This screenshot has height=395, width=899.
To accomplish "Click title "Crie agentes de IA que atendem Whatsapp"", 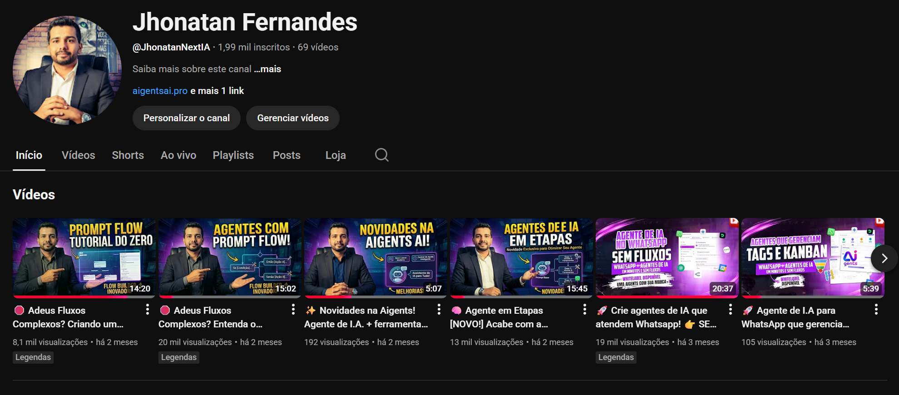I will click(656, 317).
